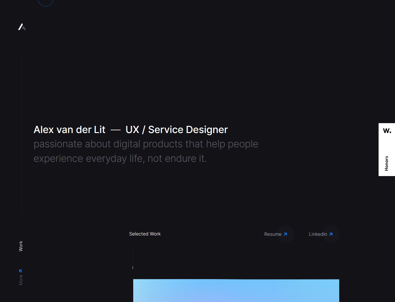Click the Selected Work heading
This screenshot has height=302, width=395.
click(x=145, y=234)
